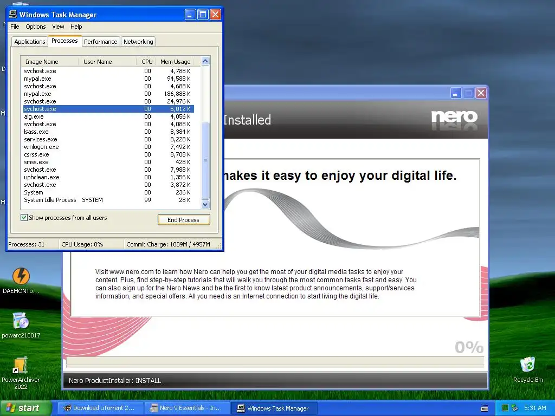This screenshot has width=555, height=416.
Task: Switch to the Applications tab
Action: (30, 42)
